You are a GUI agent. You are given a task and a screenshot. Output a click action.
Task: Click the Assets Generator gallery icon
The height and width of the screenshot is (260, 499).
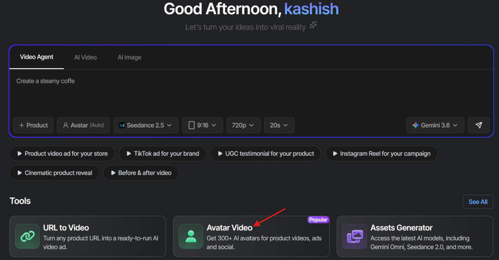point(355,236)
